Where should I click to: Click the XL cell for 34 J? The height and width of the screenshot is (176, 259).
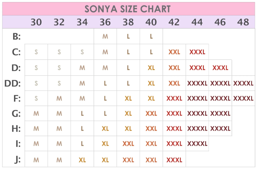[x=82, y=160]
